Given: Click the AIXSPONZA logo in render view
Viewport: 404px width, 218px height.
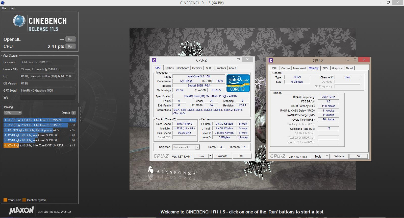Looking at the screenshot, I should click(172, 171).
